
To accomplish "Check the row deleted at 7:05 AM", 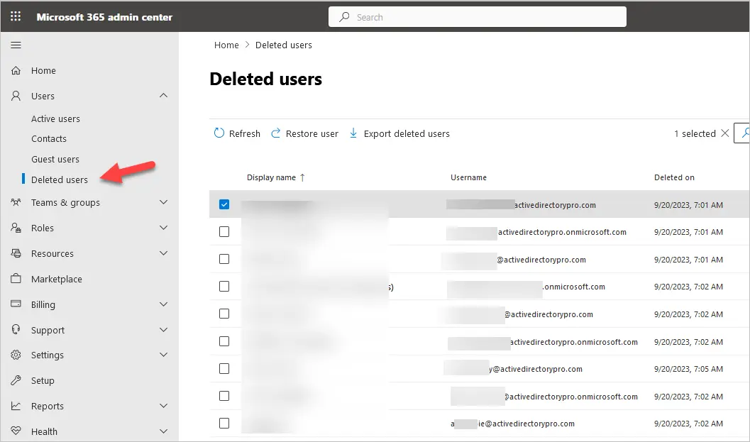I will [x=224, y=368].
